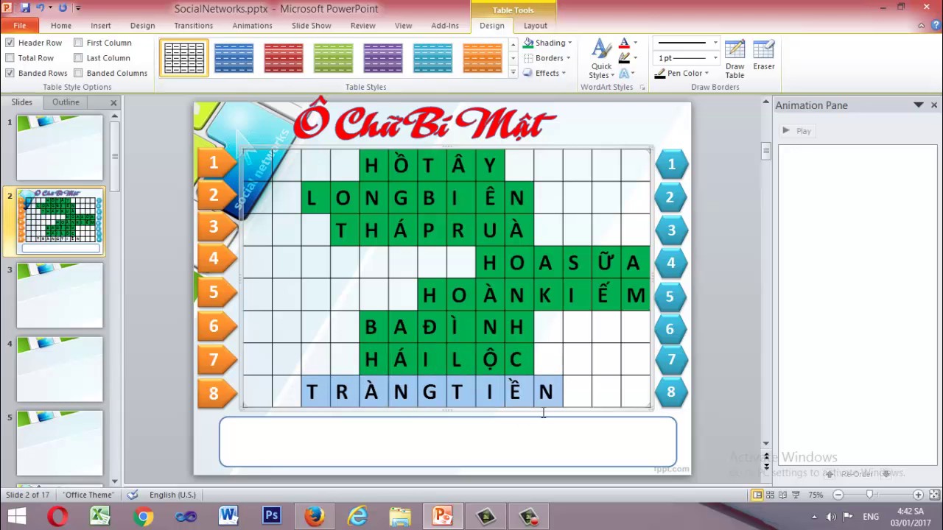Image resolution: width=943 pixels, height=530 pixels.
Task: Open Quick Styles WordArt gallery
Action: coord(601,59)
